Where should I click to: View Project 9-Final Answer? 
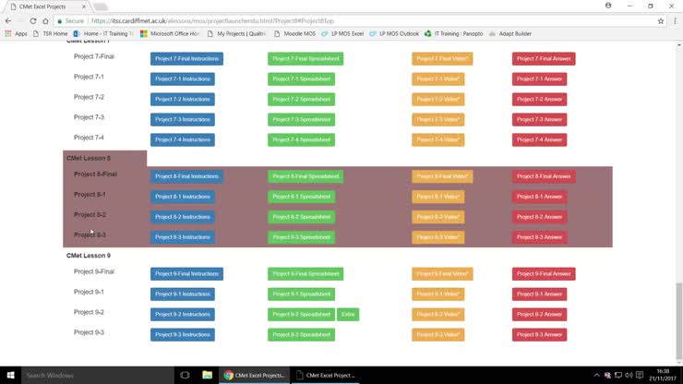point(544,274)
